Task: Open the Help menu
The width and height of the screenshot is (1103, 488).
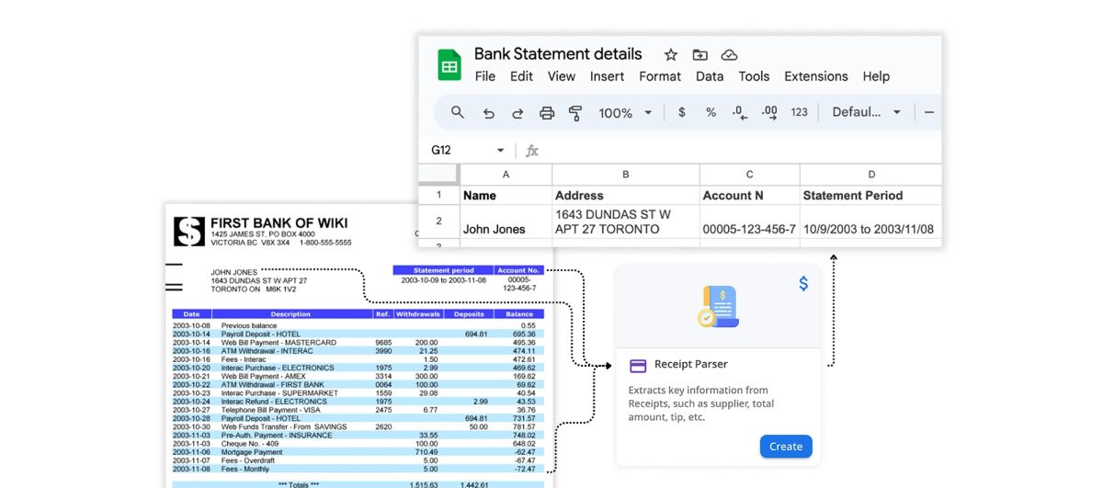Action: (876, 76)
